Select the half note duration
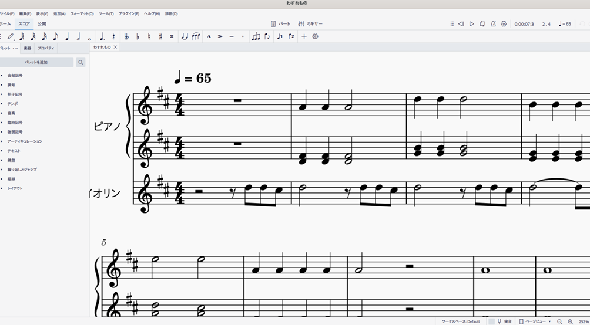The image size is (590, 325). click(78, 36)
